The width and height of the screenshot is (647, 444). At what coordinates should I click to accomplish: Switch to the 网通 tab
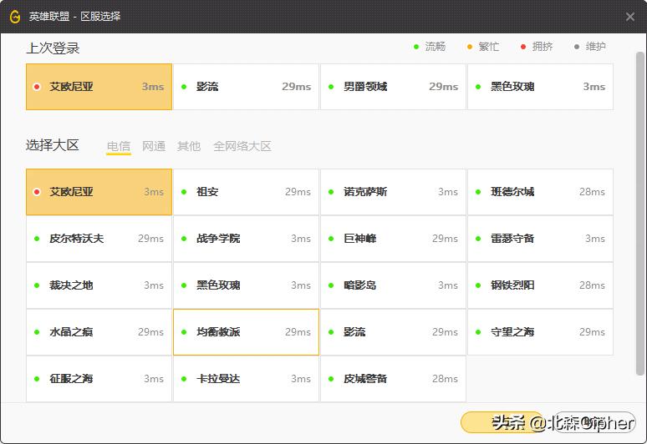pos(154,146)
